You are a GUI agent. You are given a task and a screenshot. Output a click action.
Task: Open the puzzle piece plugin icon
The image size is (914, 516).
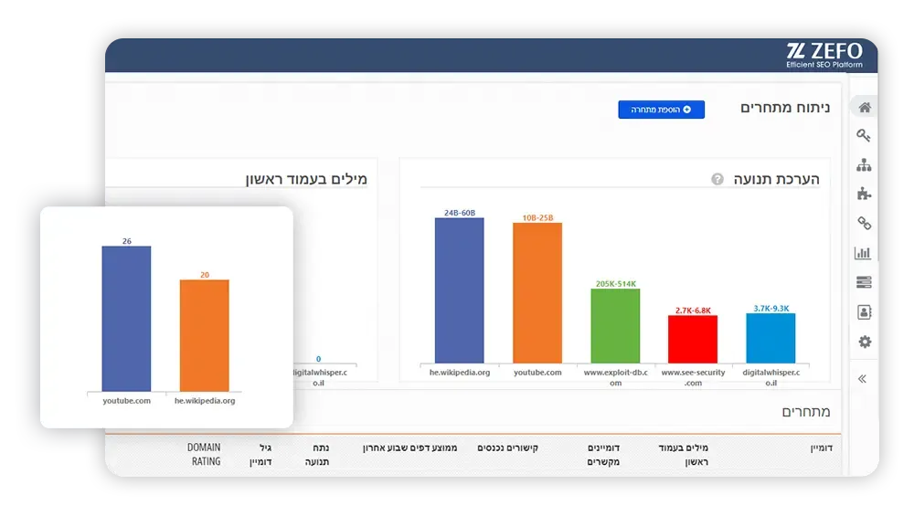[x=864, y=194]
